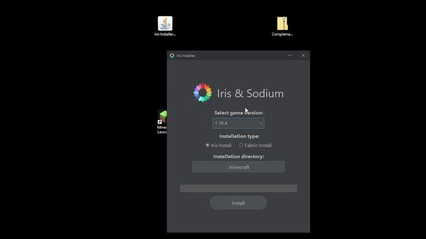Click the 'Iris Installer' window title text
Viewport: 426px width, 239px height.
186,56
